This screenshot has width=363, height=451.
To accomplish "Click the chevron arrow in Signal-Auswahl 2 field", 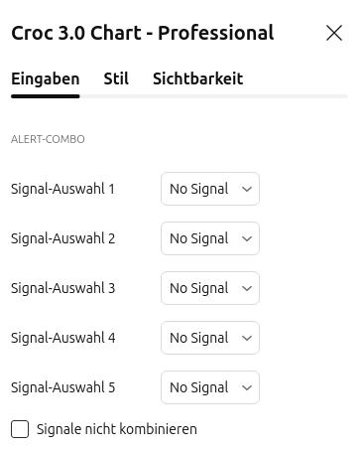I will [x=247, y=238].
